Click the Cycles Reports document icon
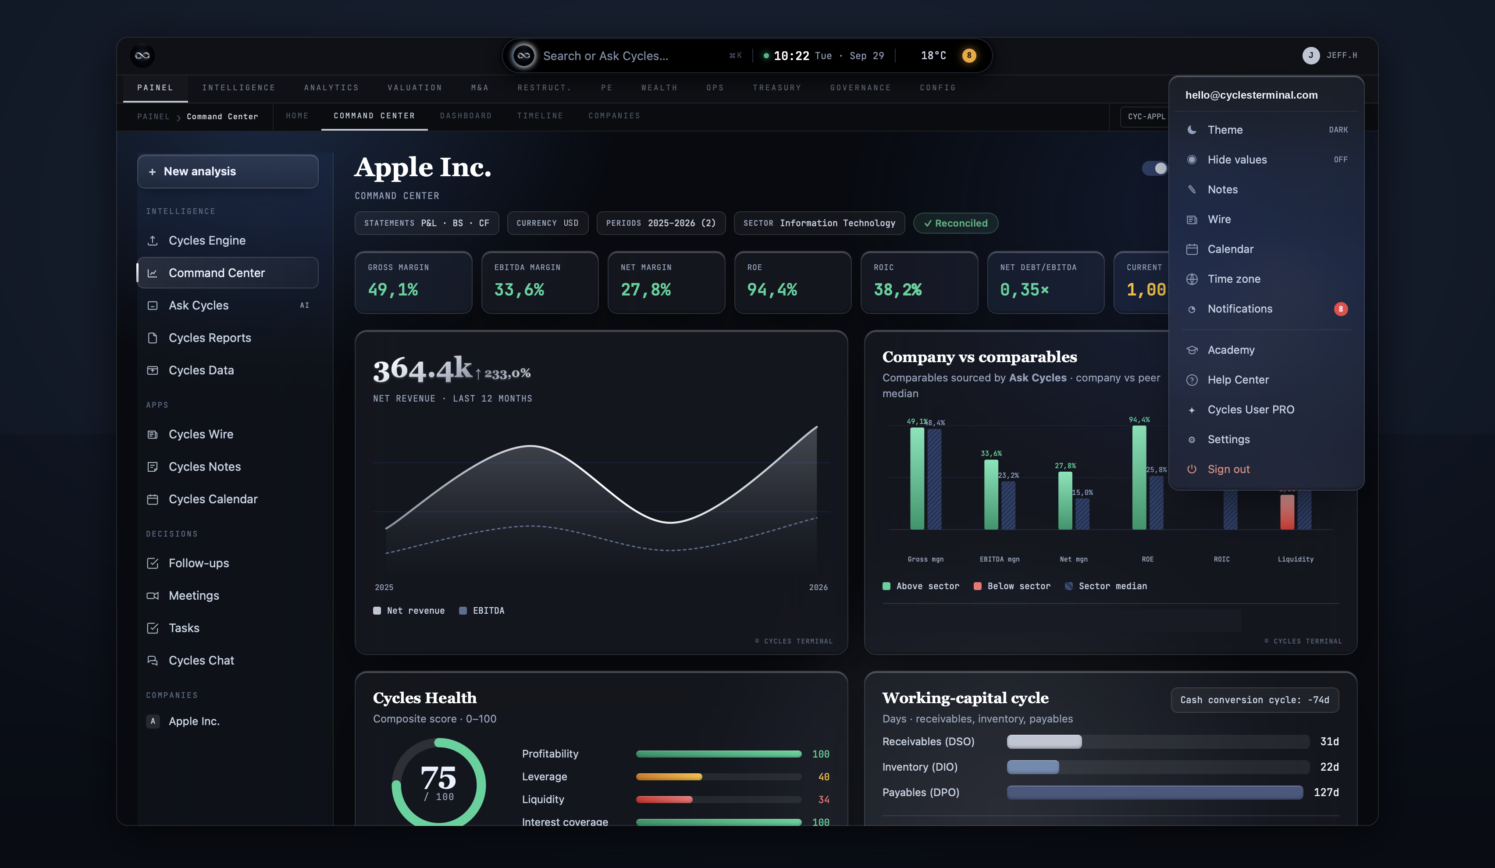1495x868 pixels. point(153,338)
